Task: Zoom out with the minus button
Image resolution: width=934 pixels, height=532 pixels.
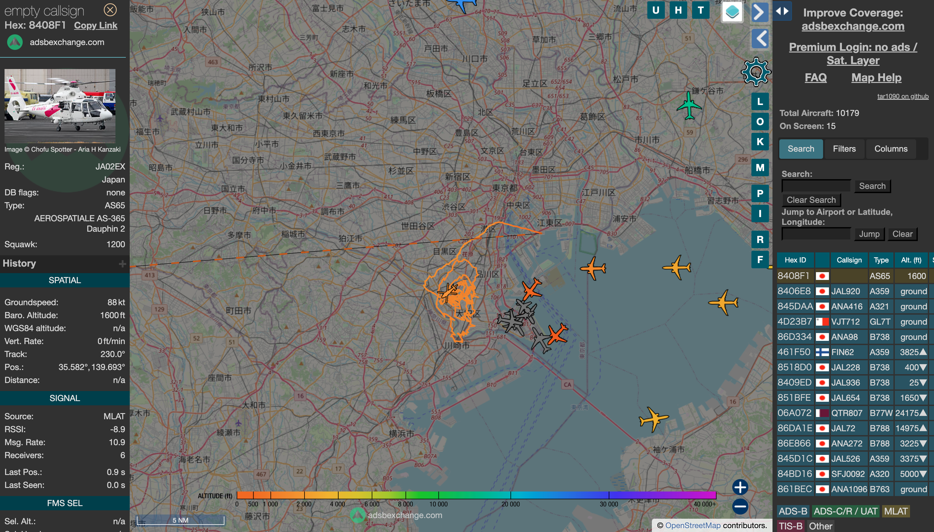Action: pyautogui.click(x=740, y=506)
